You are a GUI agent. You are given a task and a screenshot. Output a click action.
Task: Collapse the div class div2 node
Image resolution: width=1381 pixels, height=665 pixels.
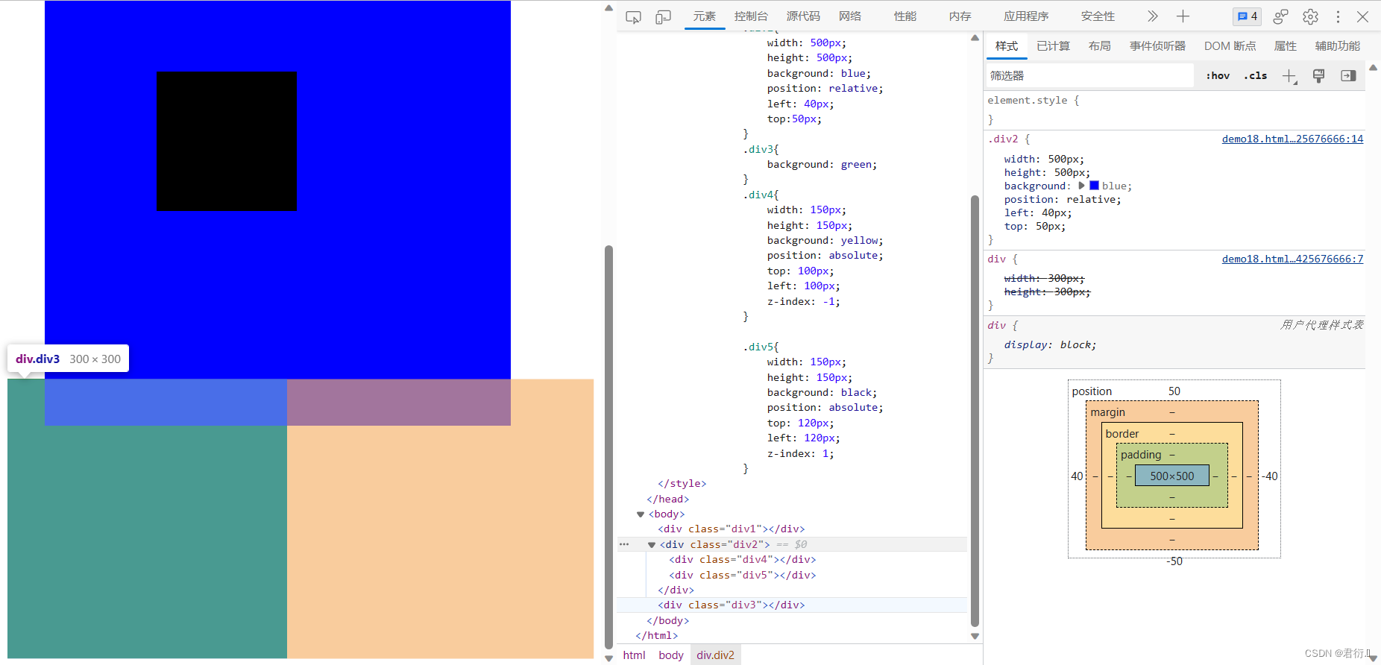(652, 545)
